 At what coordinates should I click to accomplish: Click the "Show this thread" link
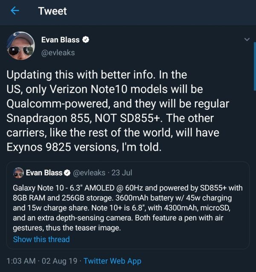(x=41, y=239)
